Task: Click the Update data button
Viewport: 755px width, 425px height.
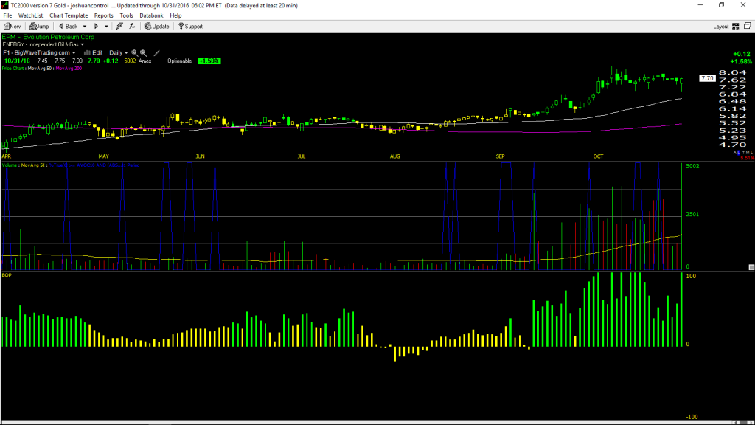Action: 157,27
